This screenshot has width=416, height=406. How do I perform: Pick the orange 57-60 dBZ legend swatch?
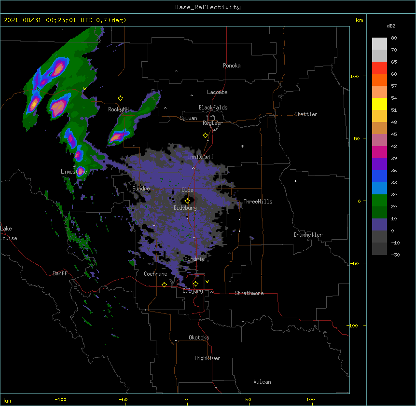[x=379, y=80]
